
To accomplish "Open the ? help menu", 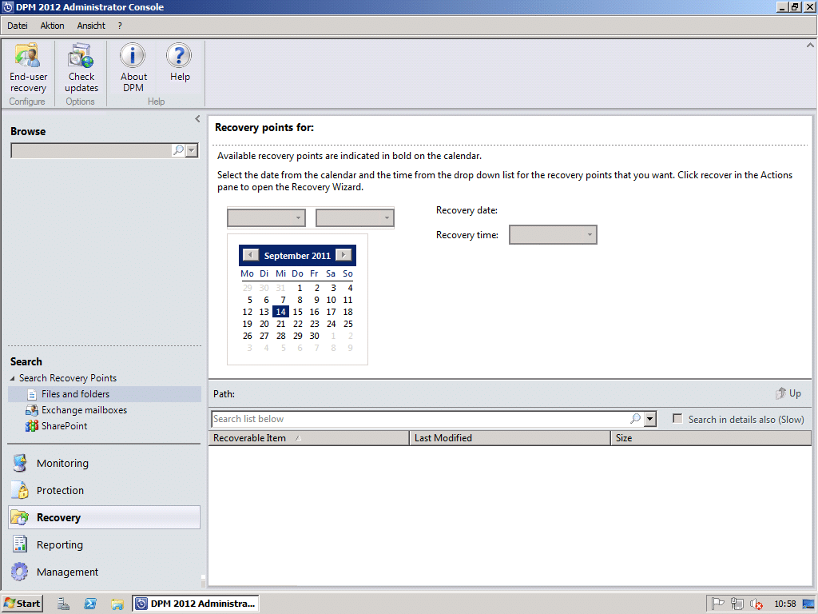I will click(120, 26).
